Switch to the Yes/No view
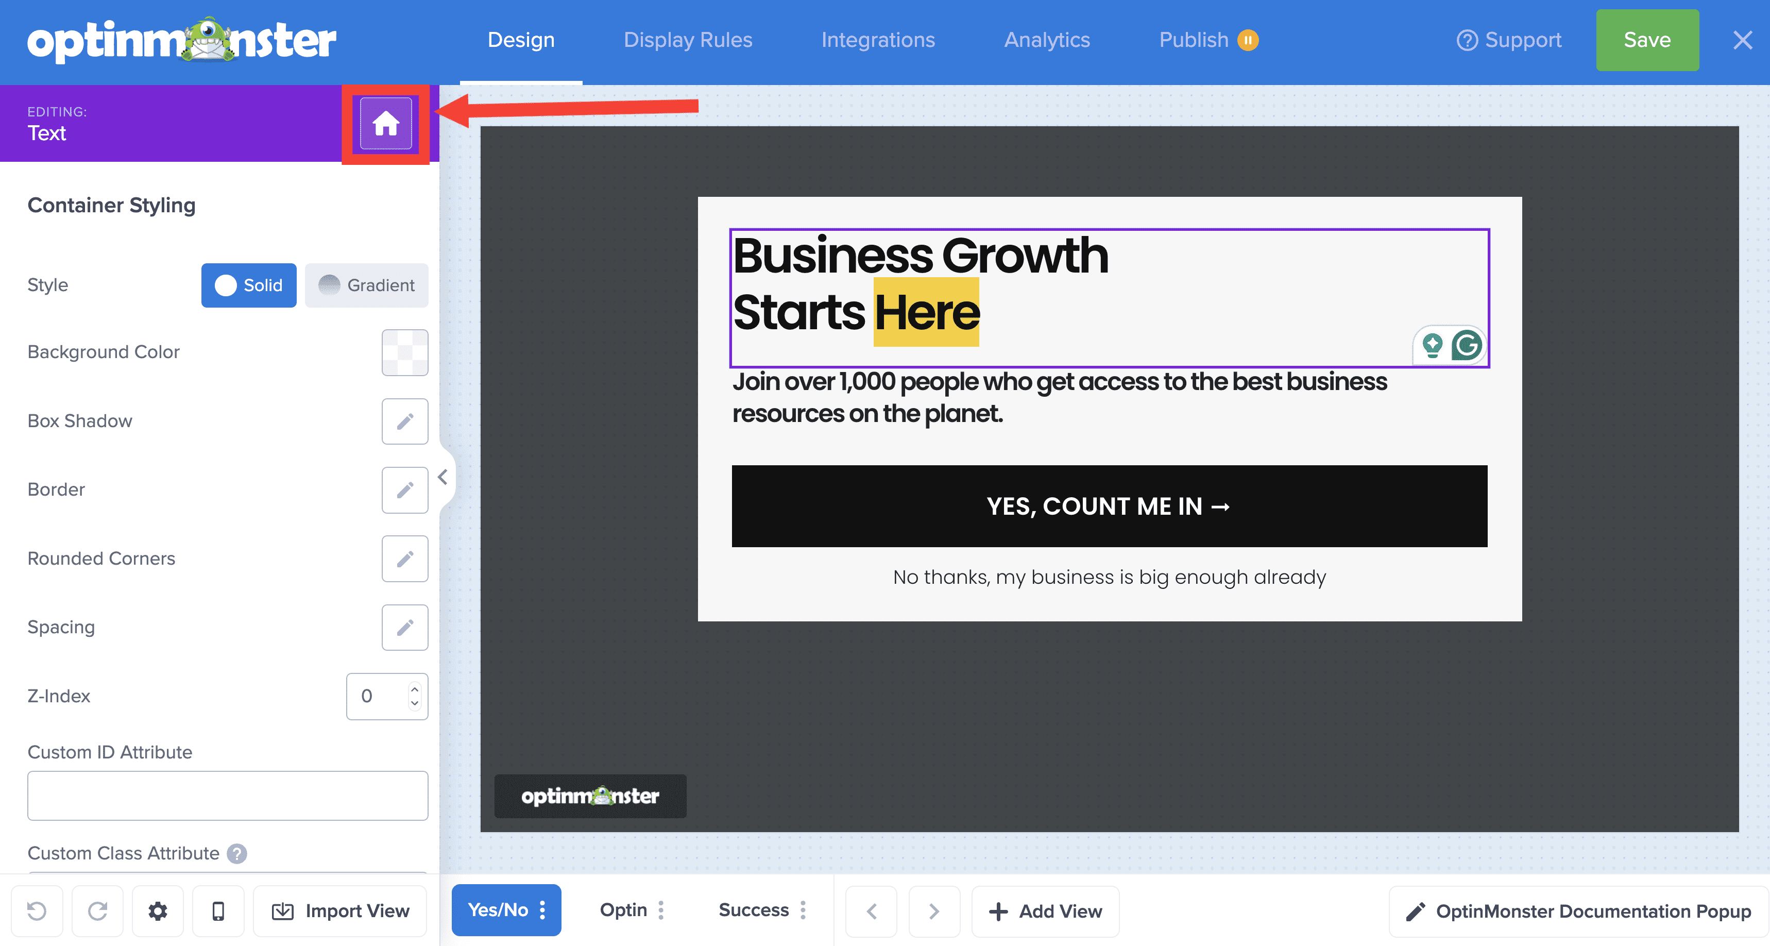Image resolution: width=1770 pixels, height=946 pixels. pos(498,910)
